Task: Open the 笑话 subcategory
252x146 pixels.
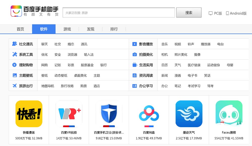Action: (207, 75)
